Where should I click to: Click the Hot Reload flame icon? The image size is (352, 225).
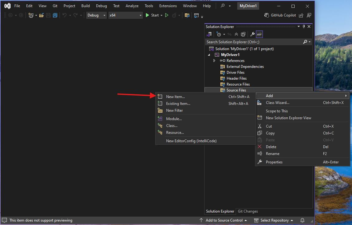point(174,15)
